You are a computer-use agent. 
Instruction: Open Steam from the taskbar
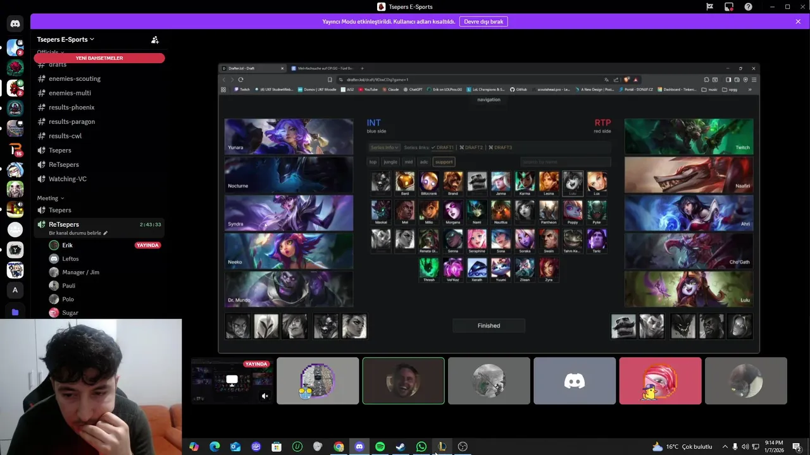[x=401, y=447]
